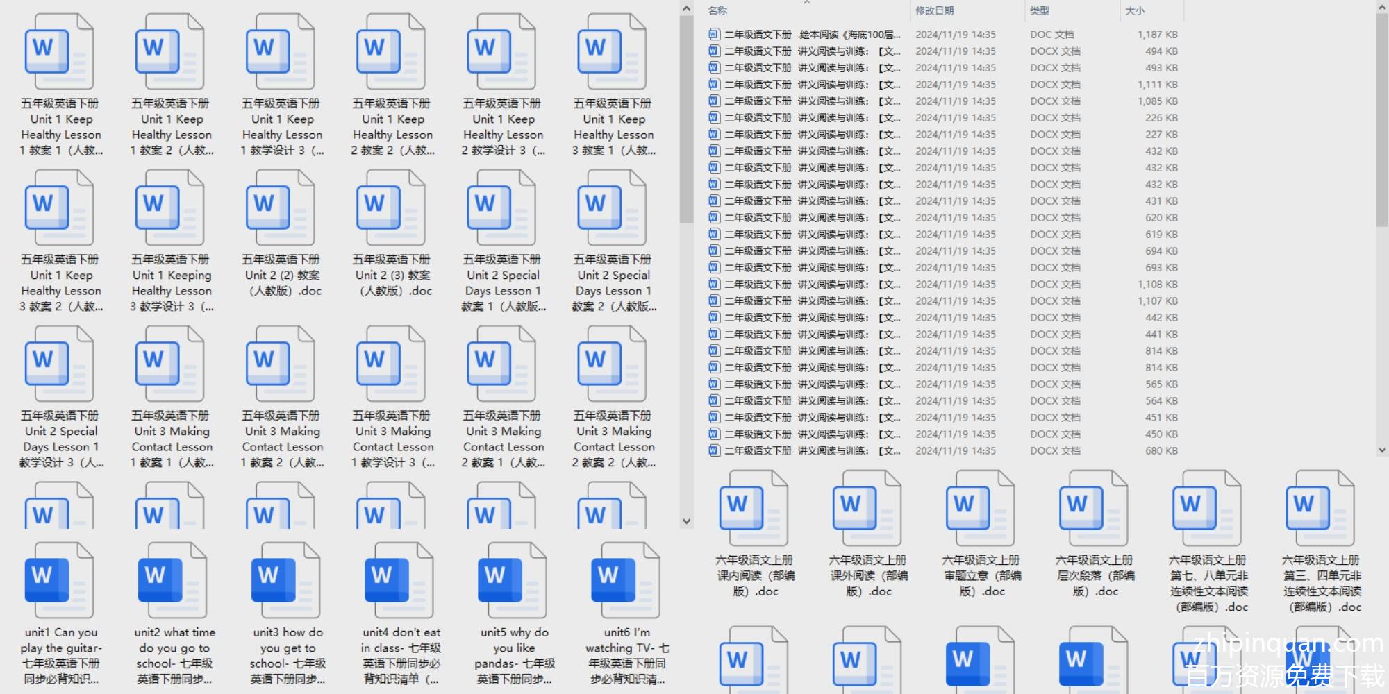
Task: Open the unit4 don't eat in class file
Action: [x=399, y=581]
